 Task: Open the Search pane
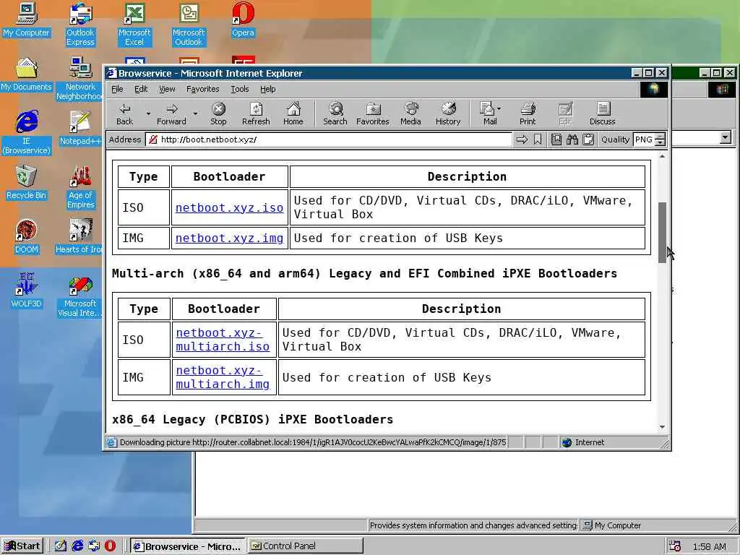click(335, 114)
